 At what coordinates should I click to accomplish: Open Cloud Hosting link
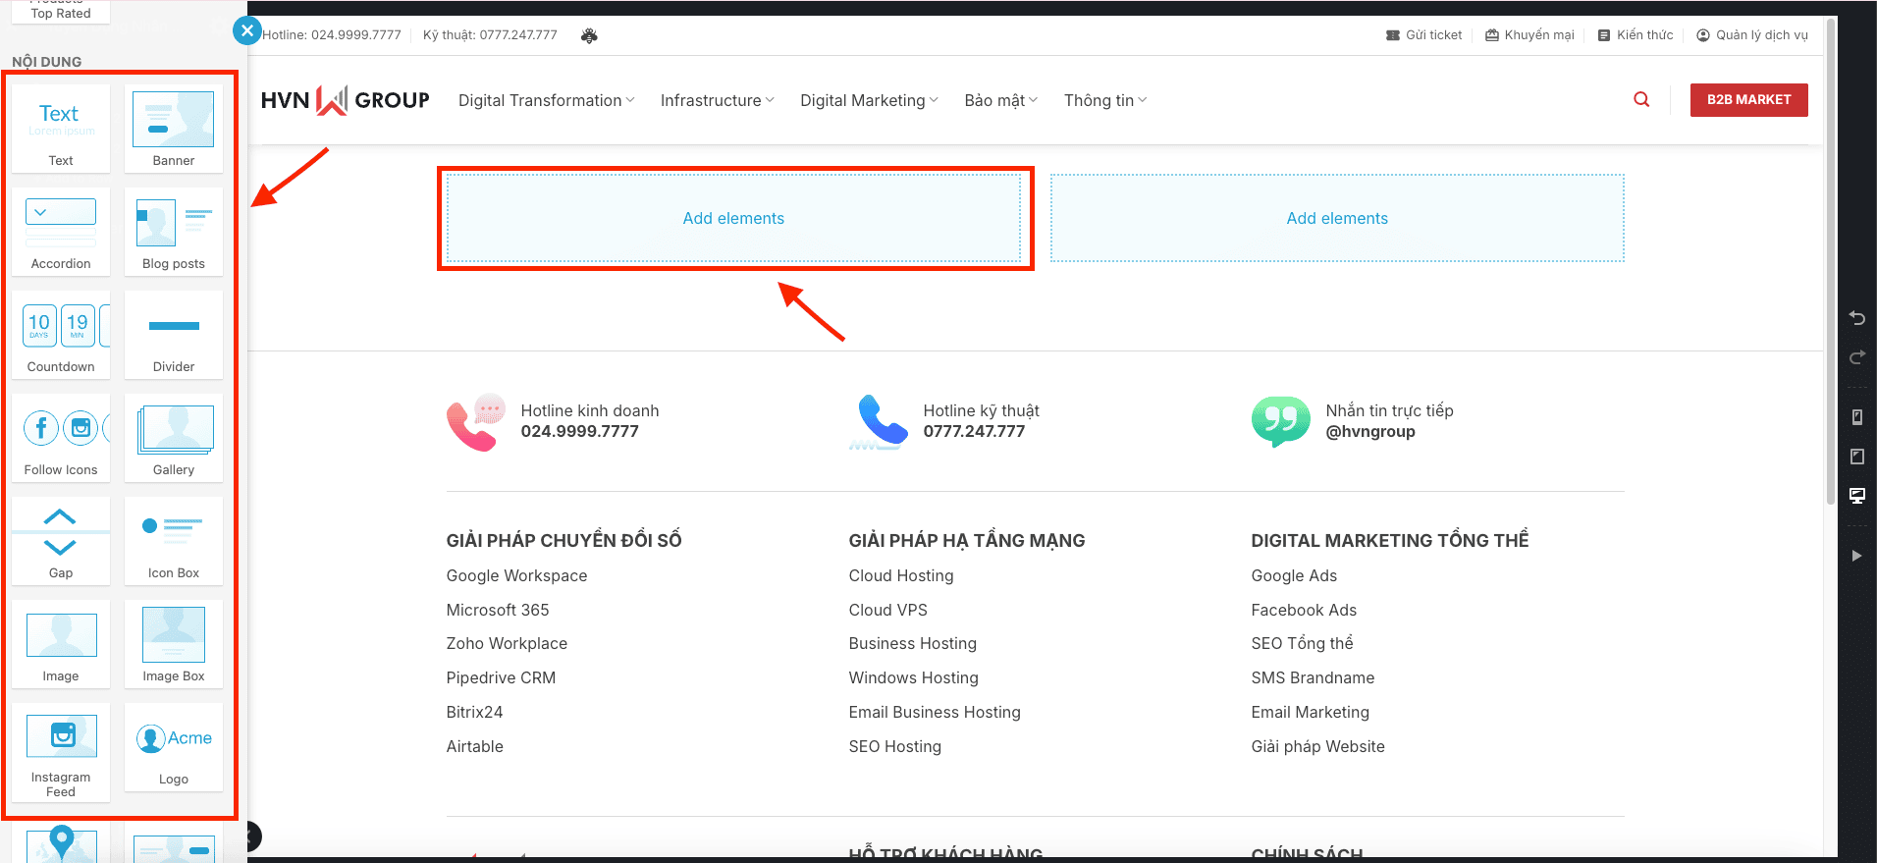901,575
